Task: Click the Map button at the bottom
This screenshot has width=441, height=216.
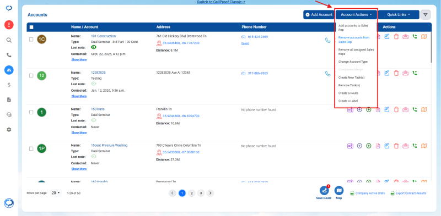Action: click(339, 192)
